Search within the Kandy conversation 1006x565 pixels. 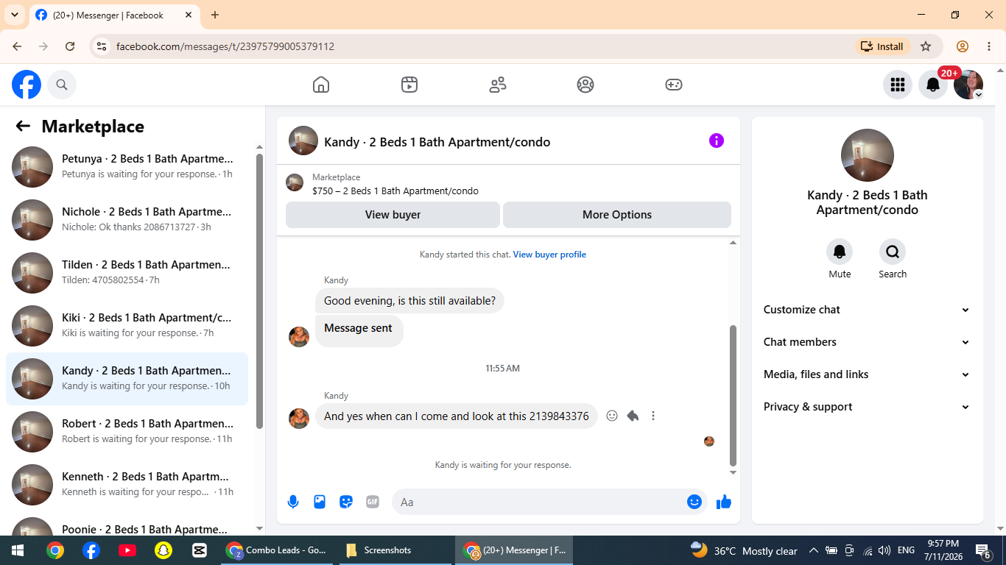pos(893,252)
